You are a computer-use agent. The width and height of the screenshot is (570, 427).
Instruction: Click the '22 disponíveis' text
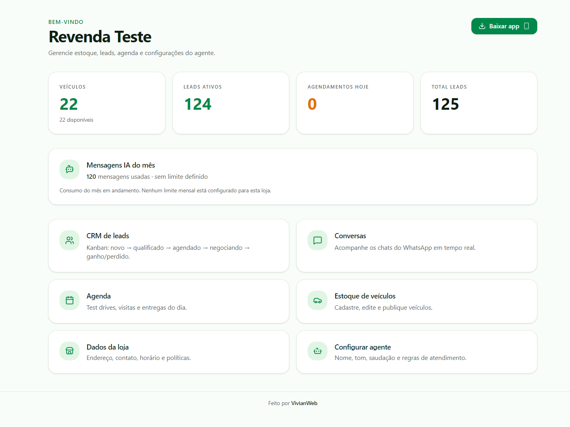point(76,120)
